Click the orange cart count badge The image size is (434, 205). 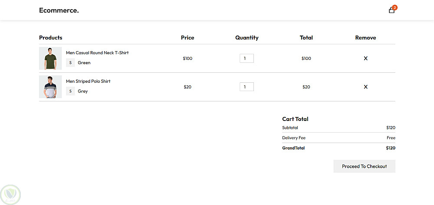coord(395,7)
